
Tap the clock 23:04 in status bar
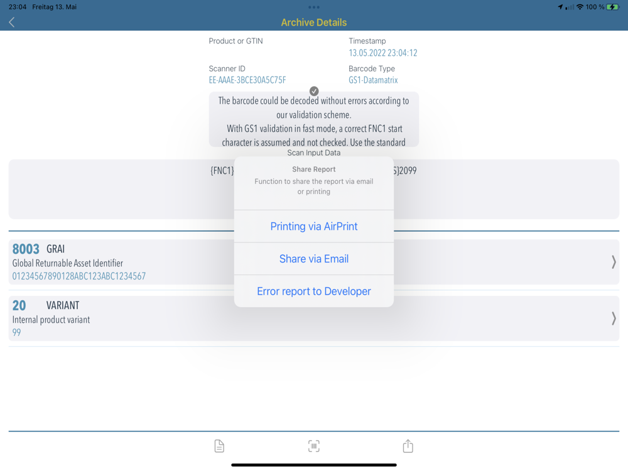18,7
